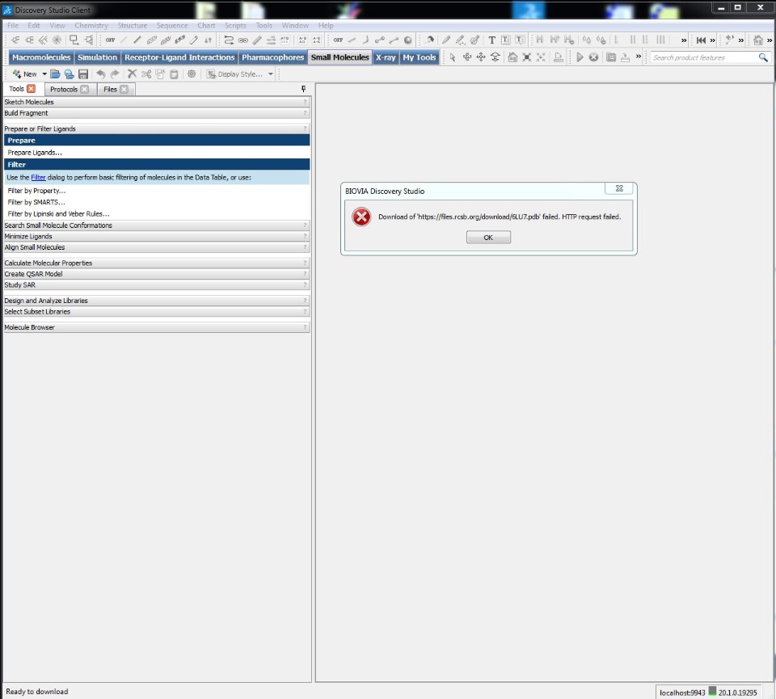Click the rewind-to-start icon
Screen dimensions: 776x699
701,40
